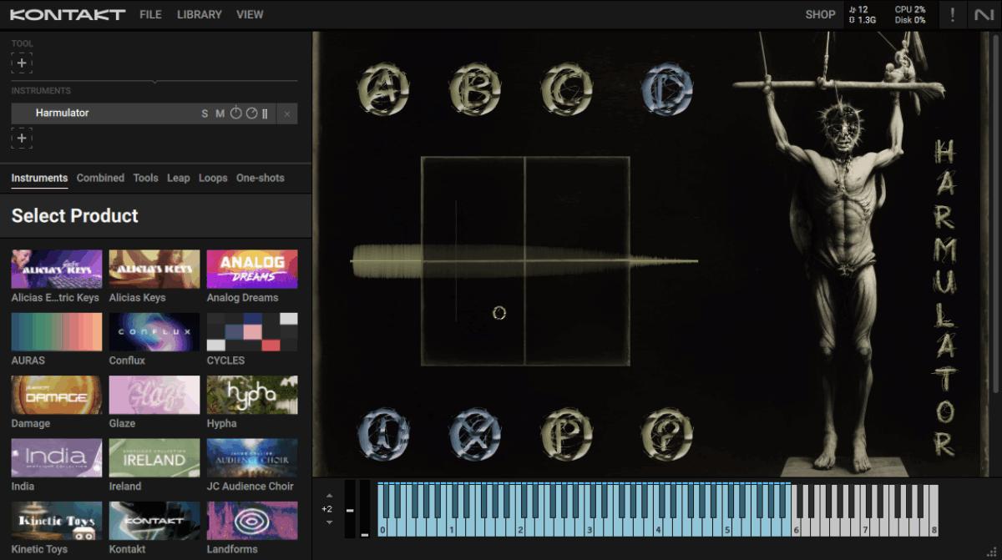The image size is (1002, 560).
Task: Open the Glaze product thumbnail
Action: pos(154,395)
